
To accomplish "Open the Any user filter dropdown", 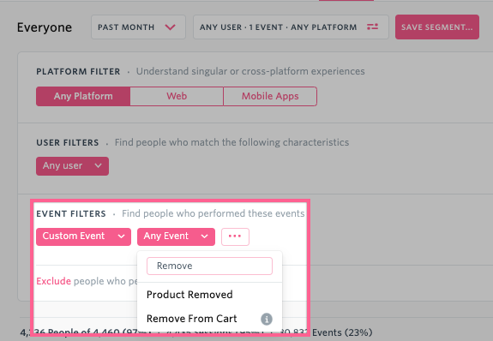I will coord(72,166).
